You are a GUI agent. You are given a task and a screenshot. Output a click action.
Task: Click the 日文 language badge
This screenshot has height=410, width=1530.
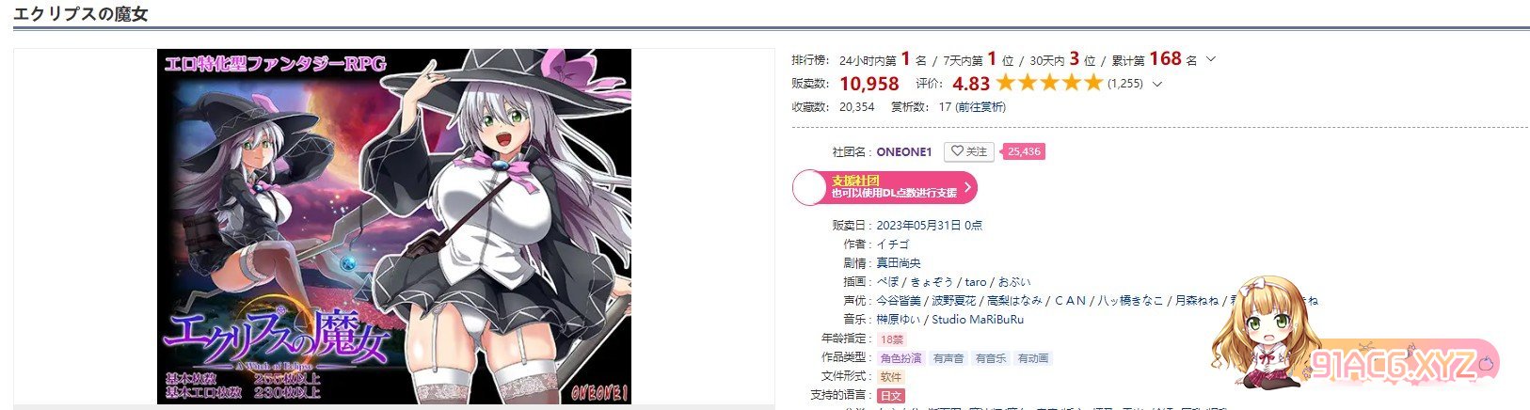891,396
